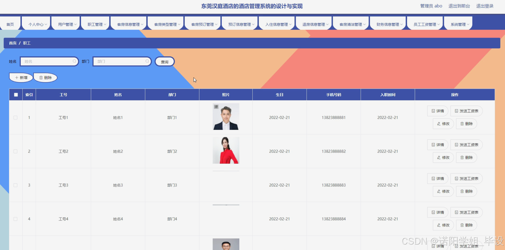
Task: Click the 姓名3 cell
Action: pos(118,185)
